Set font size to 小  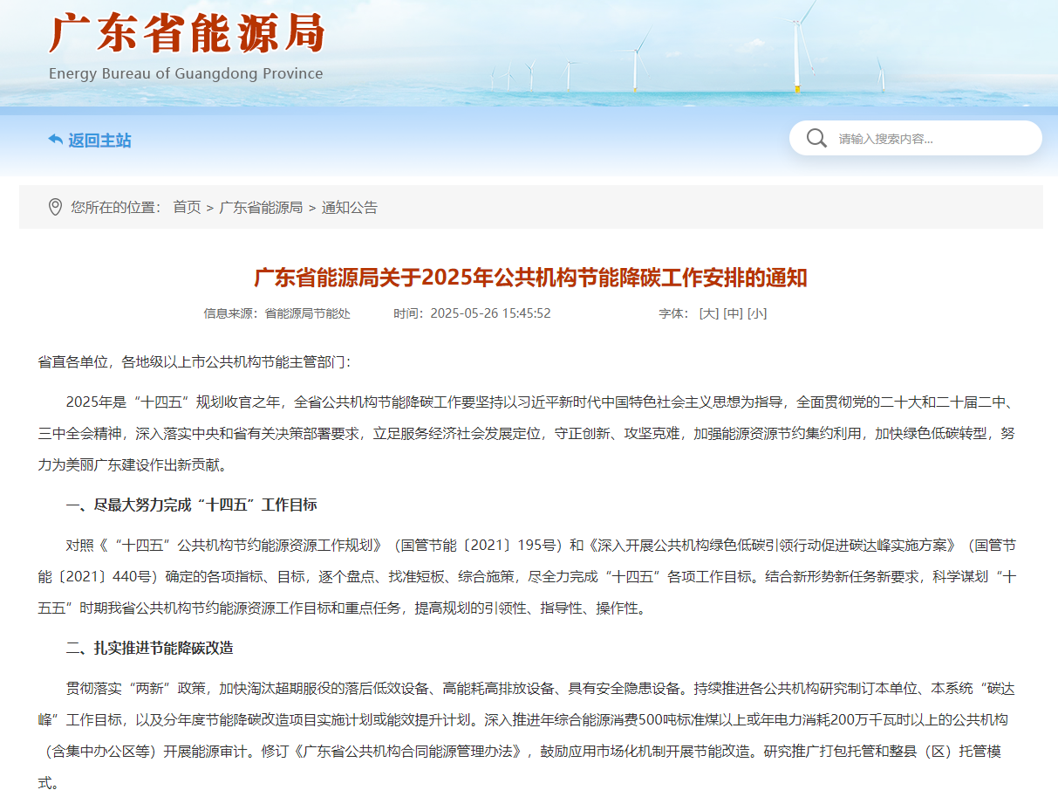click(757, 313)
